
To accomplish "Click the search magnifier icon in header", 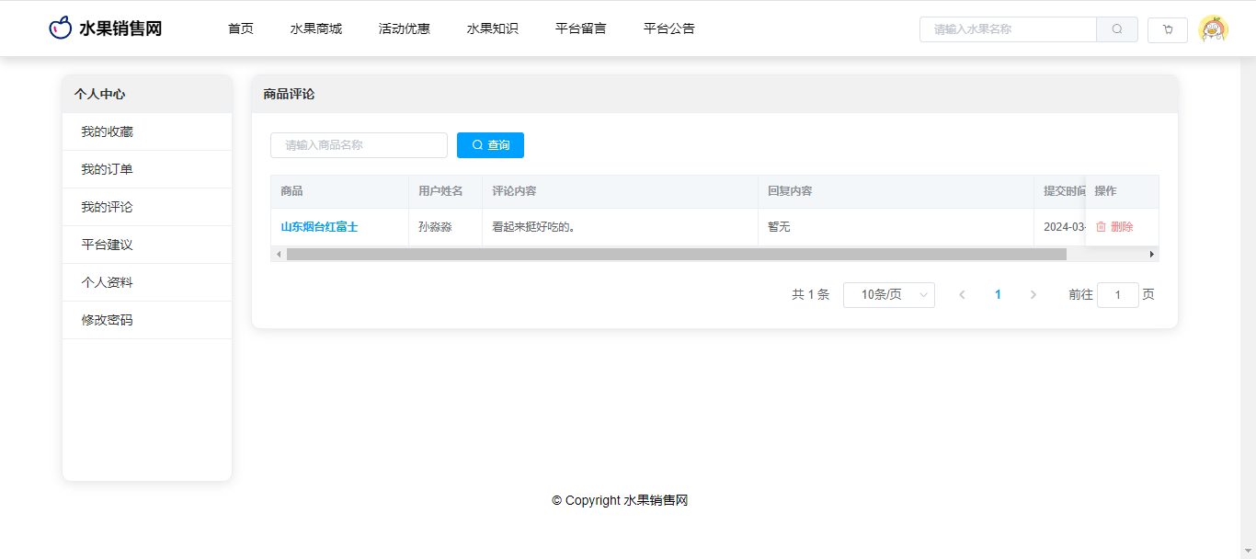I will tap(1117, 29).
